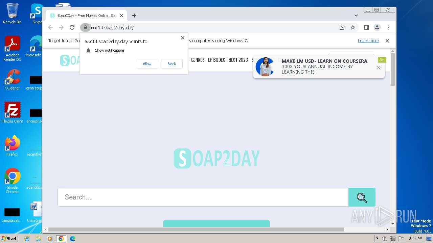Select the Chrome taskbar button

click(x=61, y=239)
